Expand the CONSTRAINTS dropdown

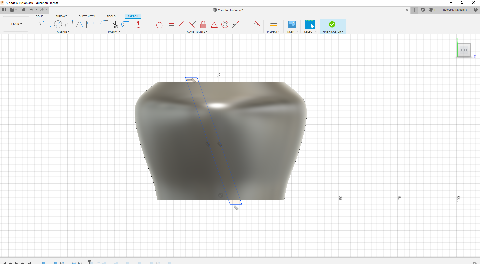(197, 32)
